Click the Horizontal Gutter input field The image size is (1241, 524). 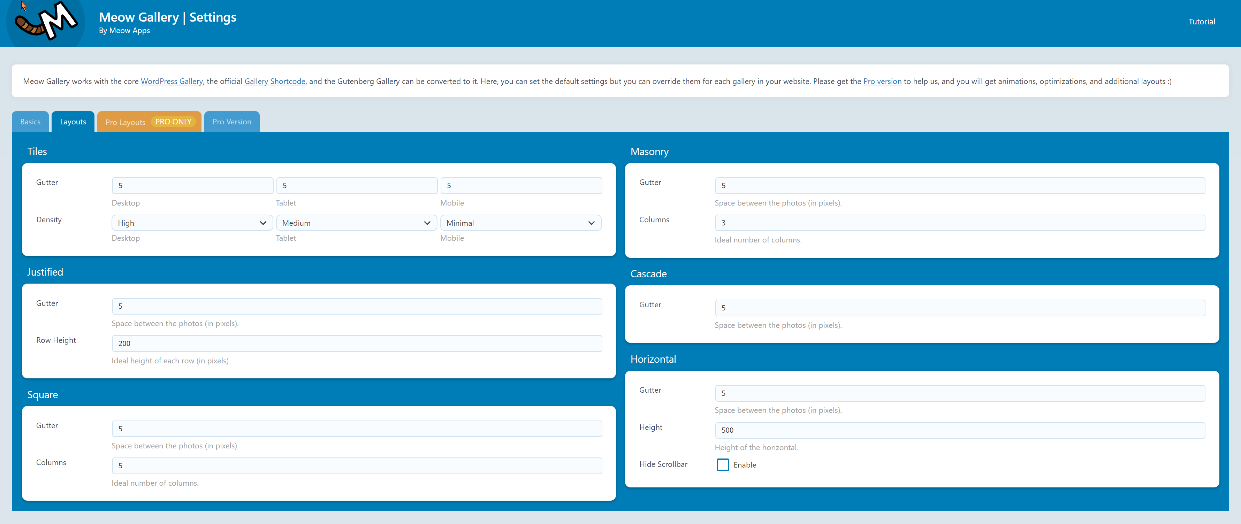coord(960,393)
